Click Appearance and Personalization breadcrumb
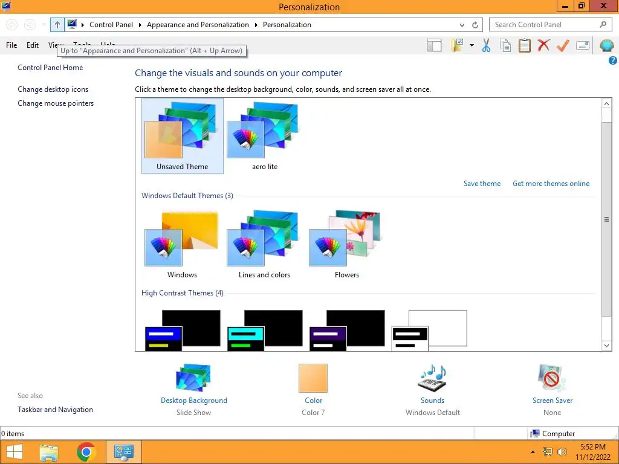 coord(198,24)
